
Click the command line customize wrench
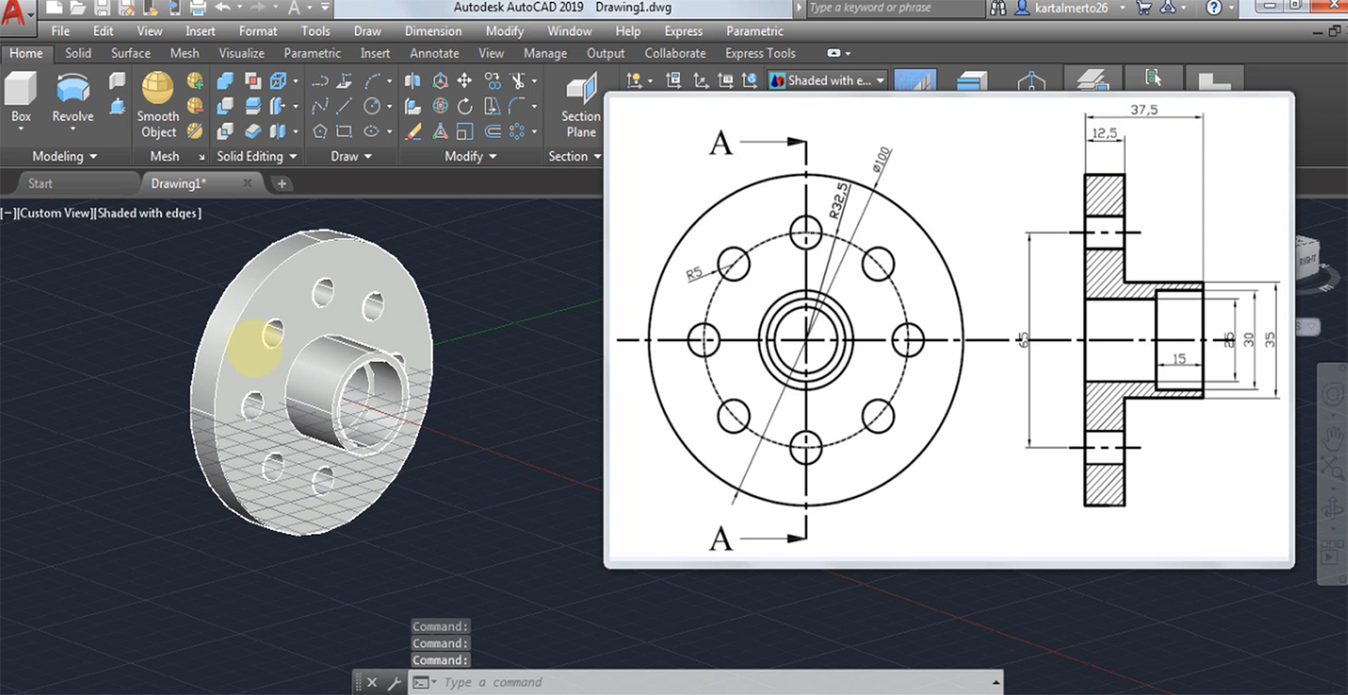(394, 682)
